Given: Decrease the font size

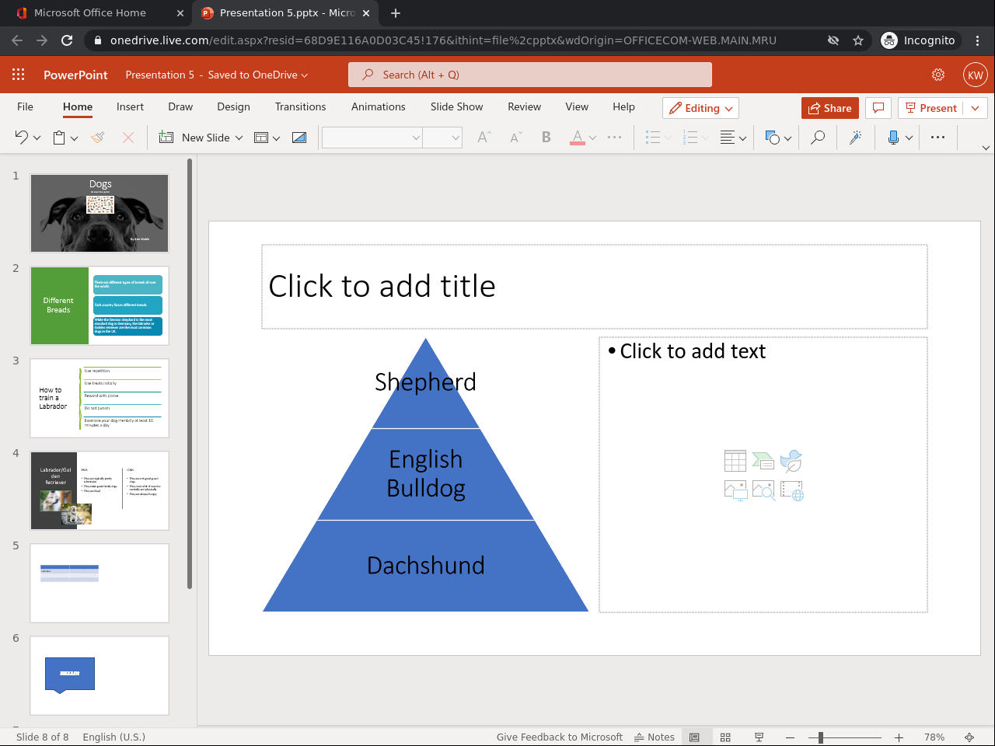Looking at the screenshot, I should point(516,138).
